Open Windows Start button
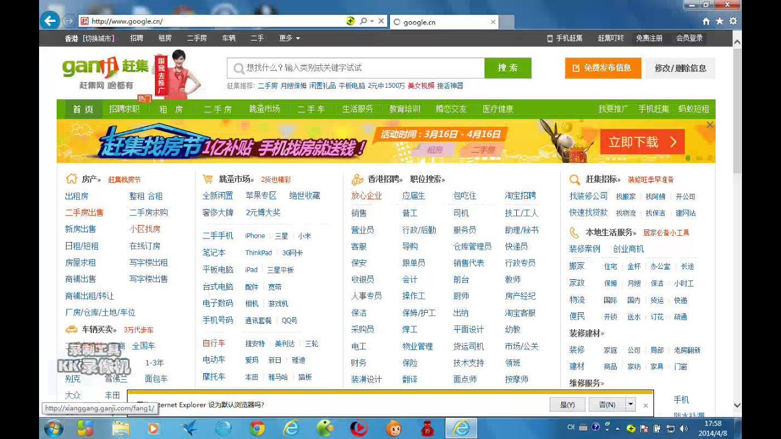The image size is (781, 439). (53, 428)
